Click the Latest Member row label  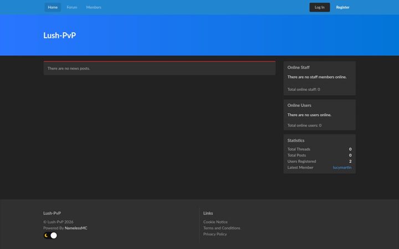300,168
